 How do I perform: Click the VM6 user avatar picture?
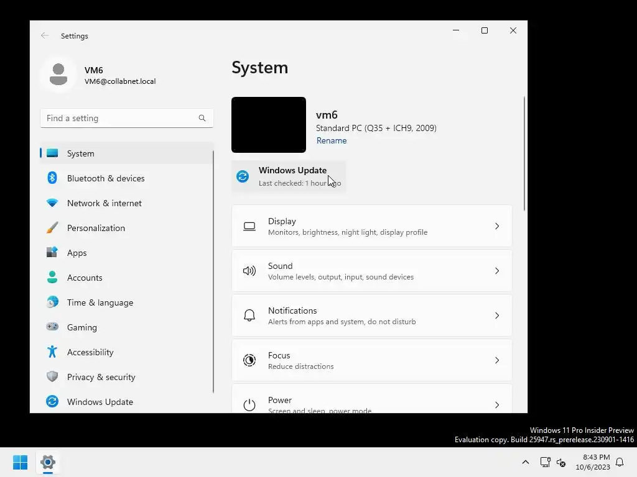tap(58, 75)
